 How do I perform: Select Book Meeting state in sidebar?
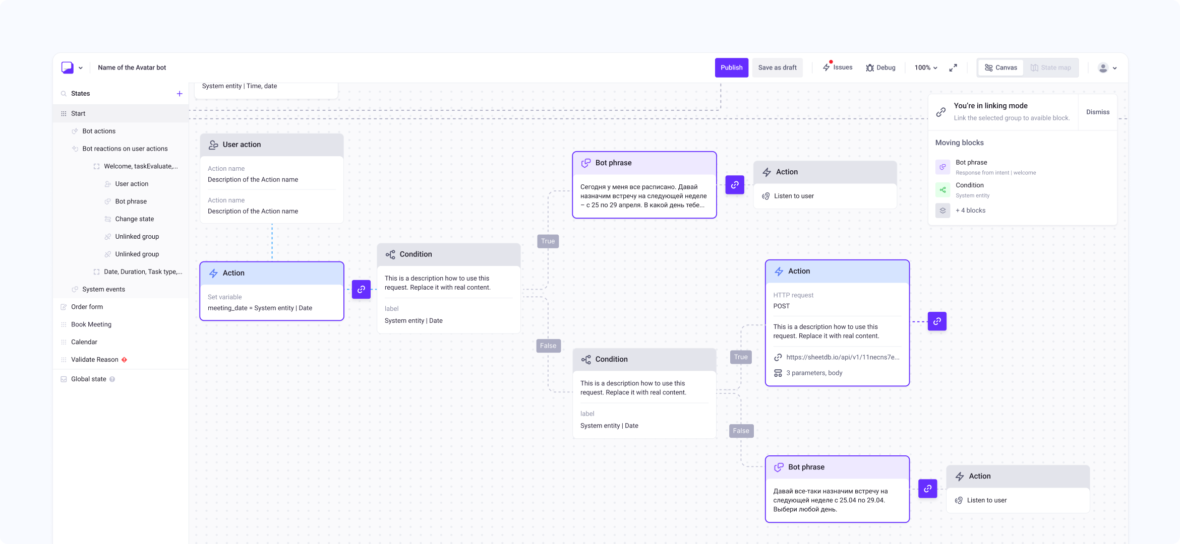coord(91,324)
